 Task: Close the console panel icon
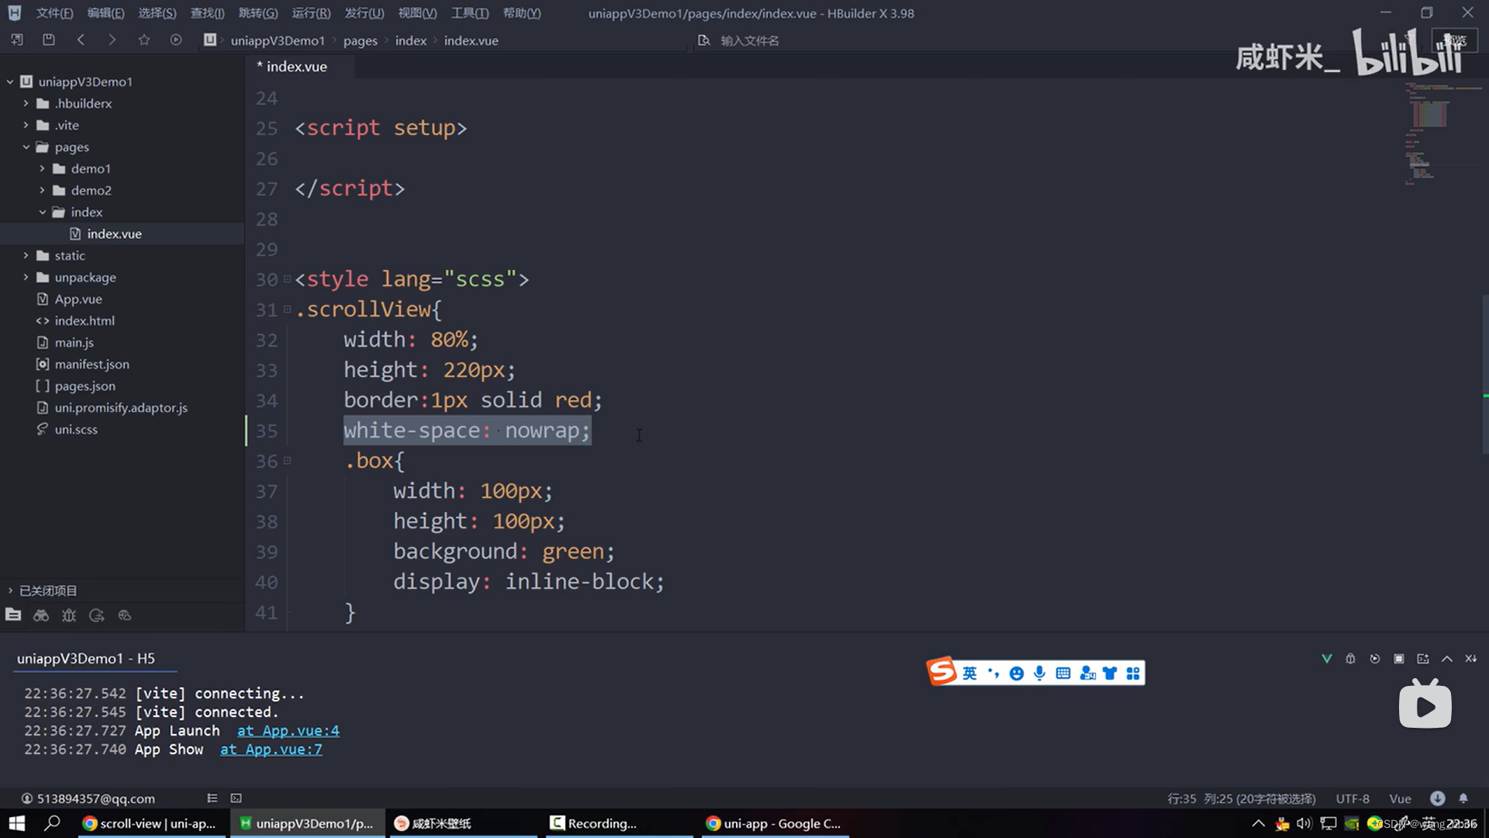(1471, 658)
